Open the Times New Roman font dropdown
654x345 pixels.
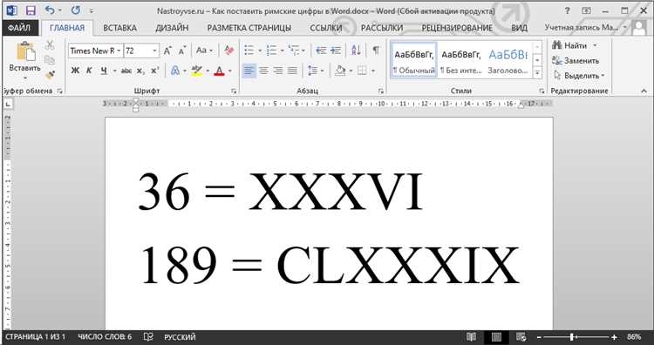point(119,51)
